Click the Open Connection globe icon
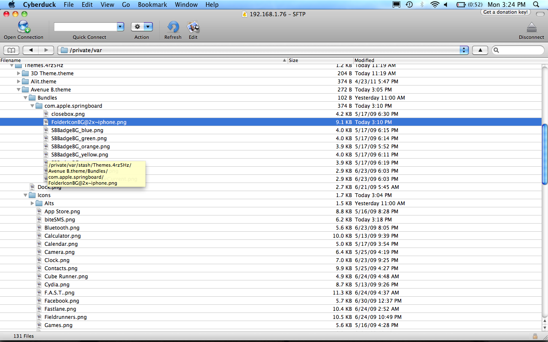The image size is (548, 342). [x=24, y=27]
